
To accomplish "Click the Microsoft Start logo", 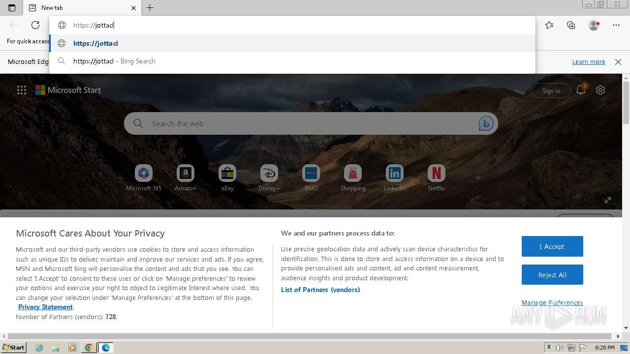I will point(68,90).
